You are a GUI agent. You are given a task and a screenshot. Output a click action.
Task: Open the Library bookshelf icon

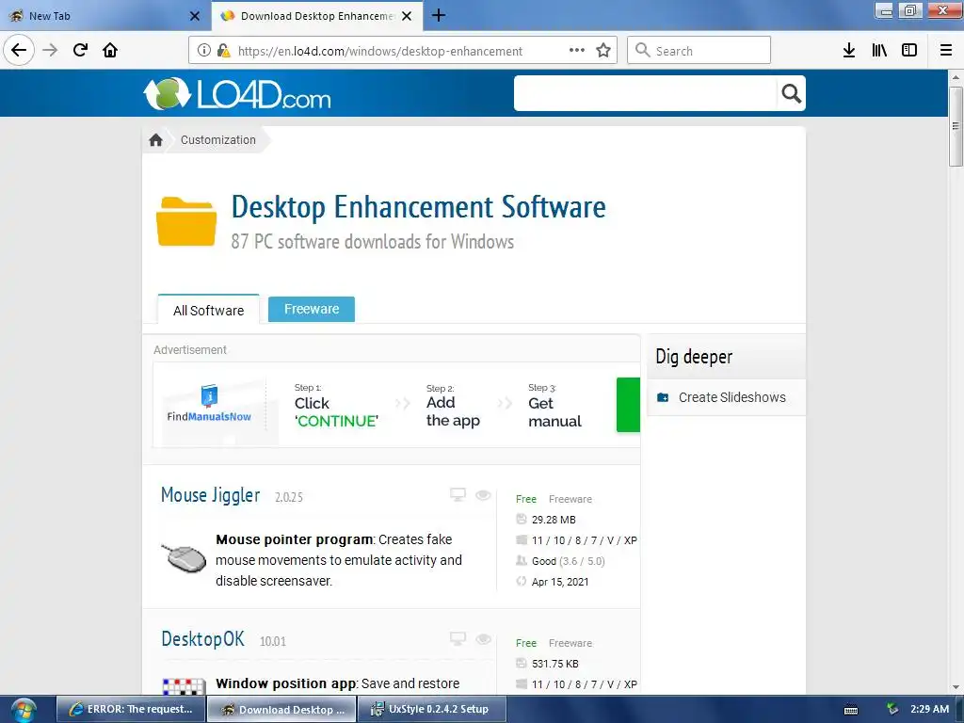(x=879, y=50)
